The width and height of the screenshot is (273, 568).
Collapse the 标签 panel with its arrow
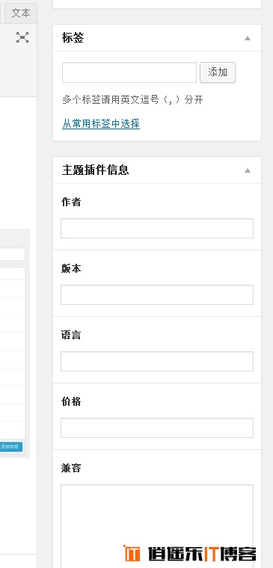click(x=248, y=38)
